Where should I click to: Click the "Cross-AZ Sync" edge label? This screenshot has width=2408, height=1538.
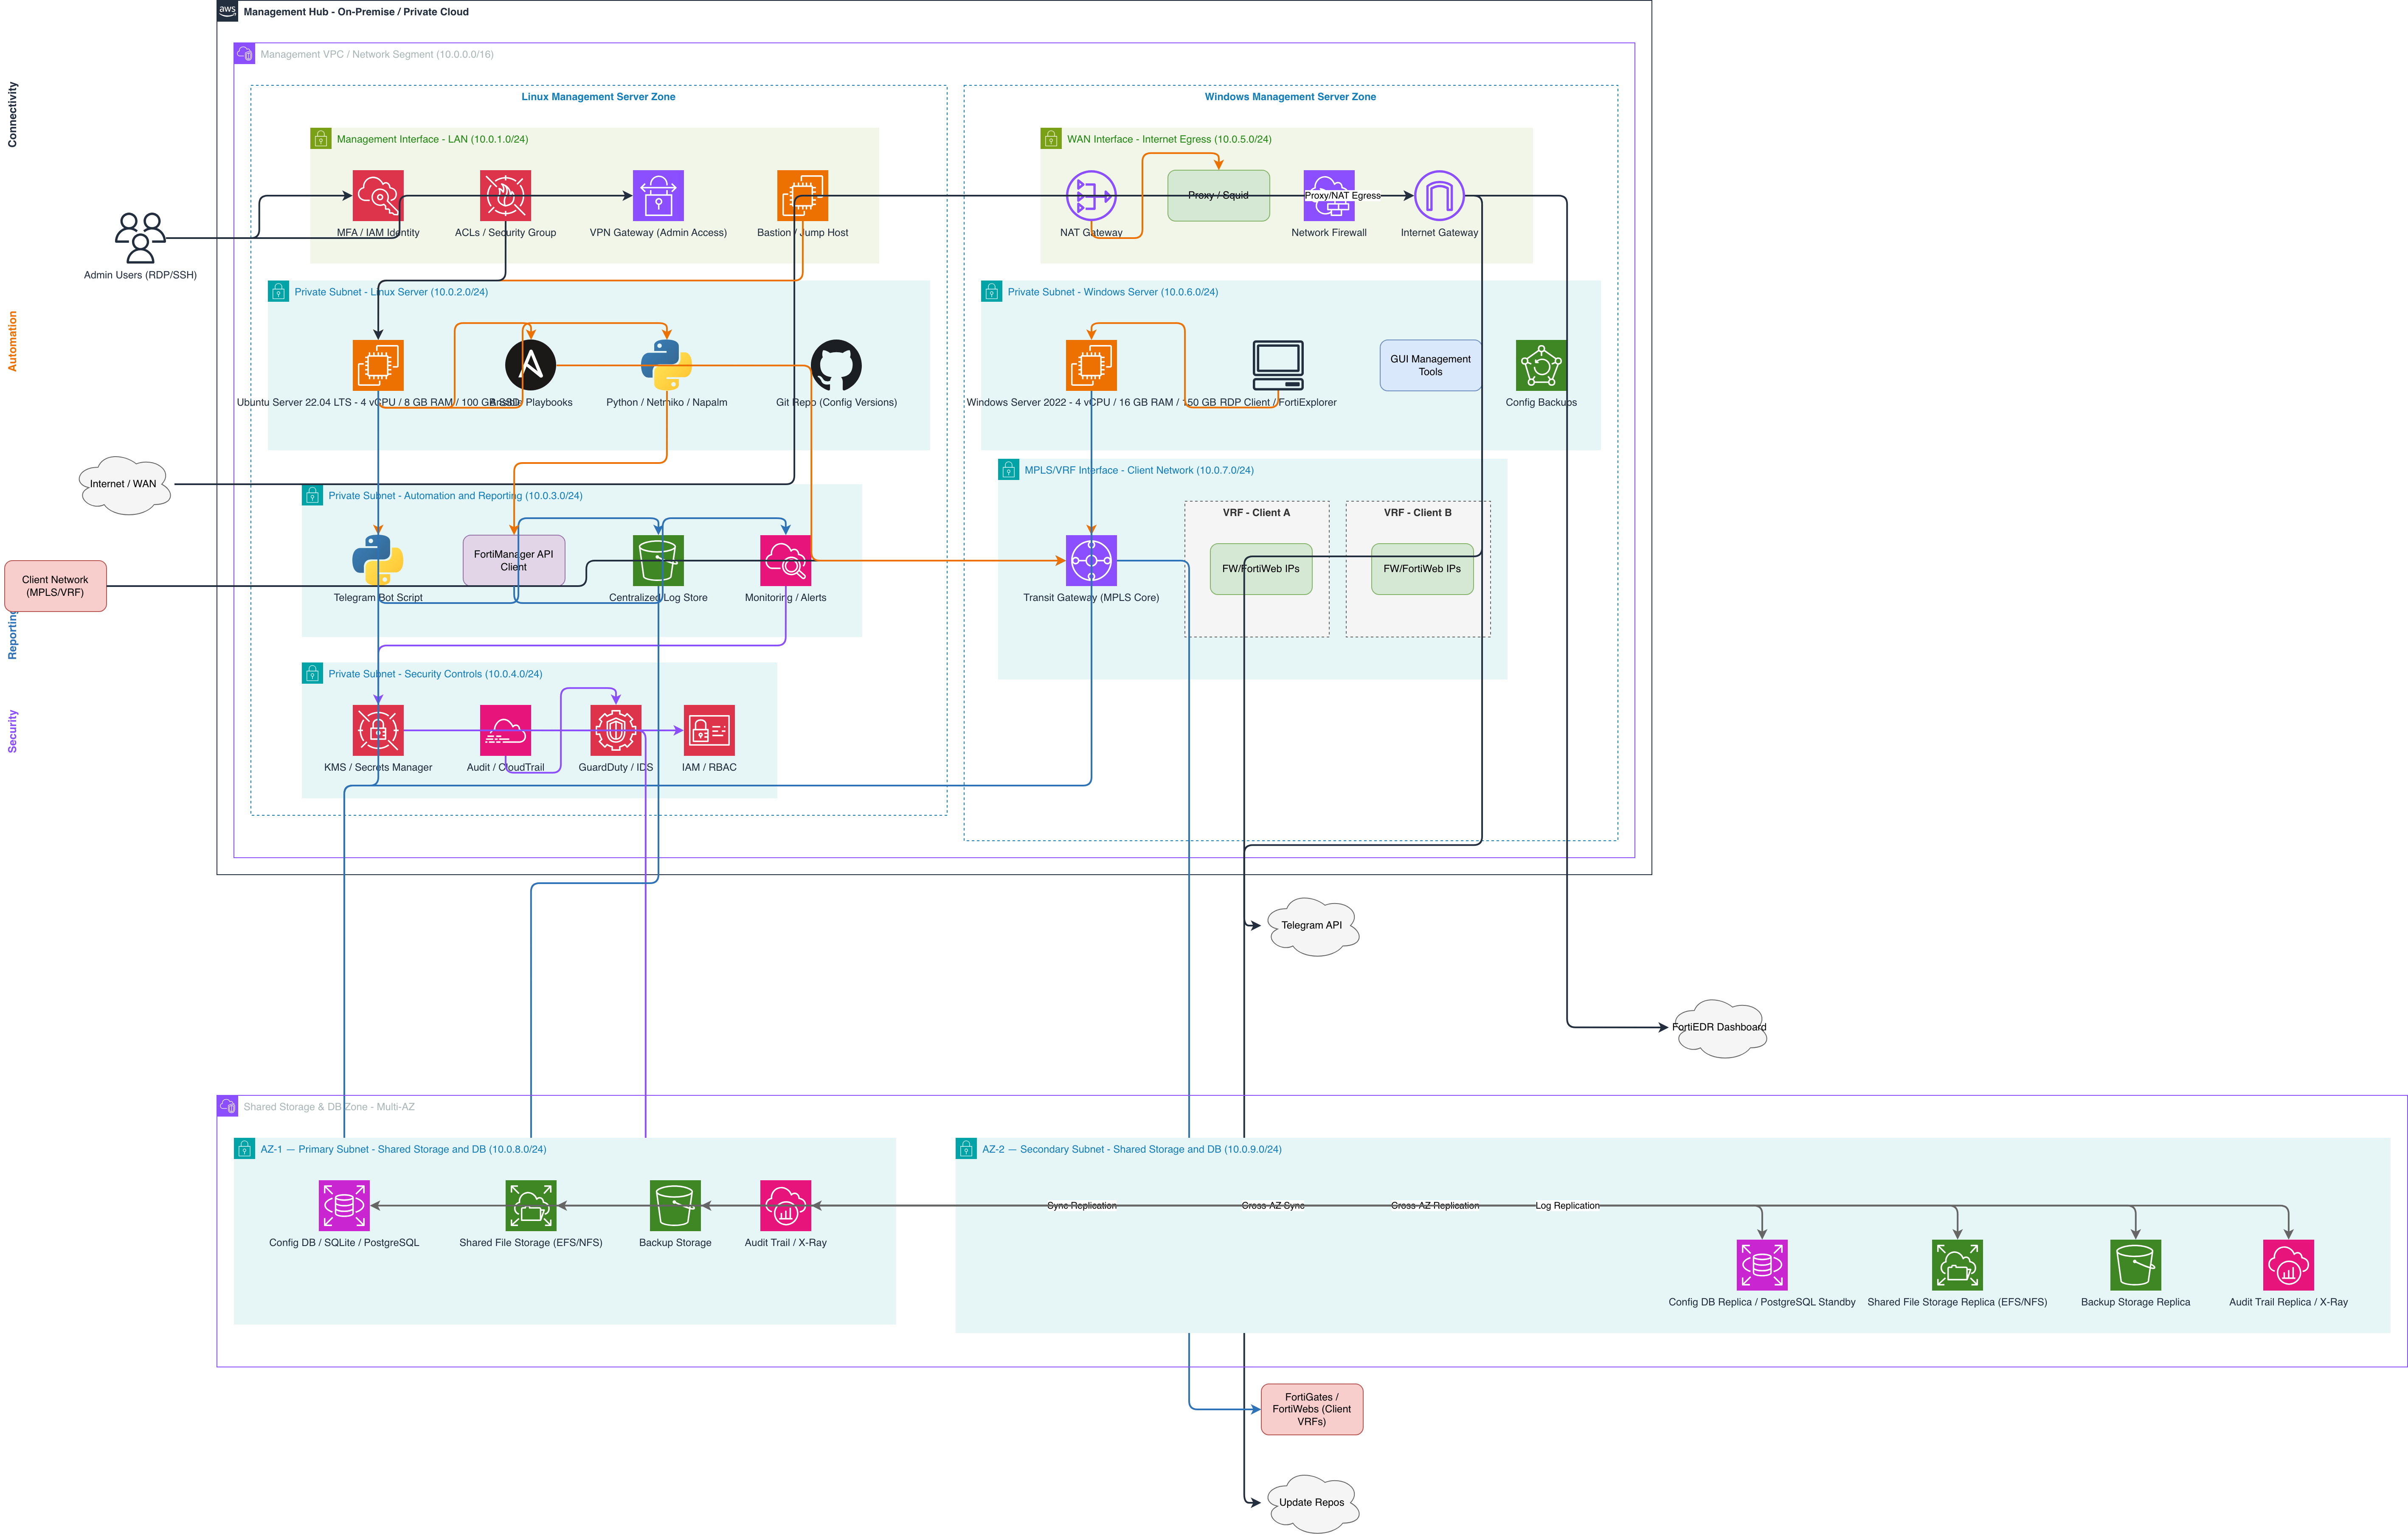tap(1273, 1206)
